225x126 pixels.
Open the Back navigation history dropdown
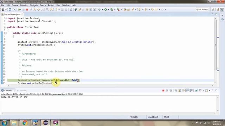pyautogui.click(x=159, y=9)
